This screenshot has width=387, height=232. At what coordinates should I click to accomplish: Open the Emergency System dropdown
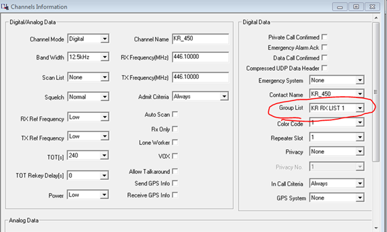click(x=360, y=80)
